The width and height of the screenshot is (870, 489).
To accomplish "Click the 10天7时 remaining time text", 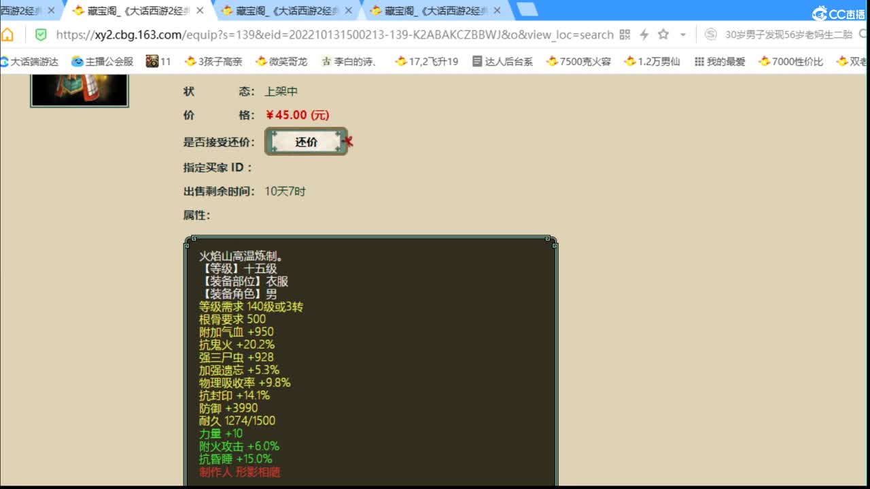I will pyautogui.click(x=285, y=192).
